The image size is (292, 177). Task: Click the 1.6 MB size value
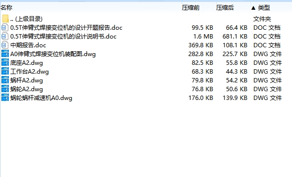pos(203,37)
